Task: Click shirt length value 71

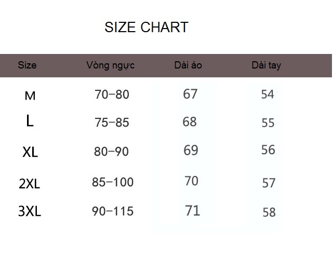Action: 192,210
